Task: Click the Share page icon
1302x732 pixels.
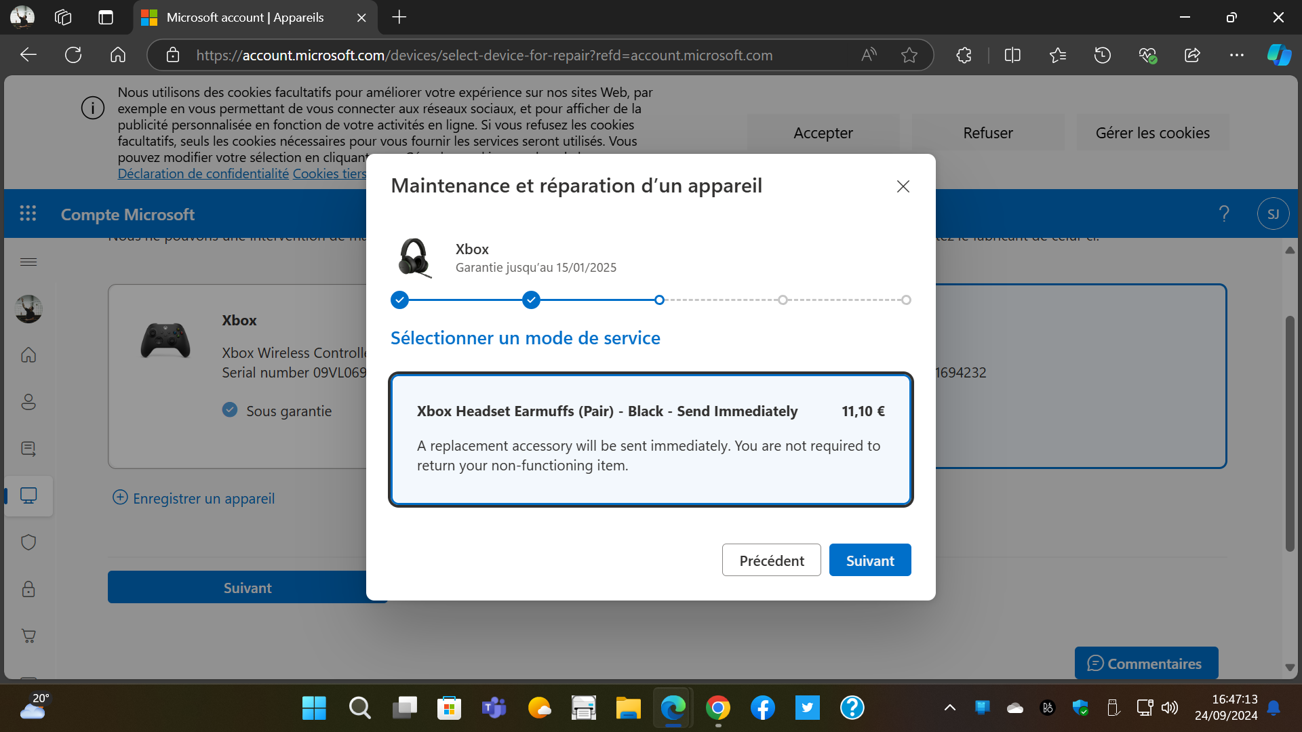Action: pos(1192,55)
